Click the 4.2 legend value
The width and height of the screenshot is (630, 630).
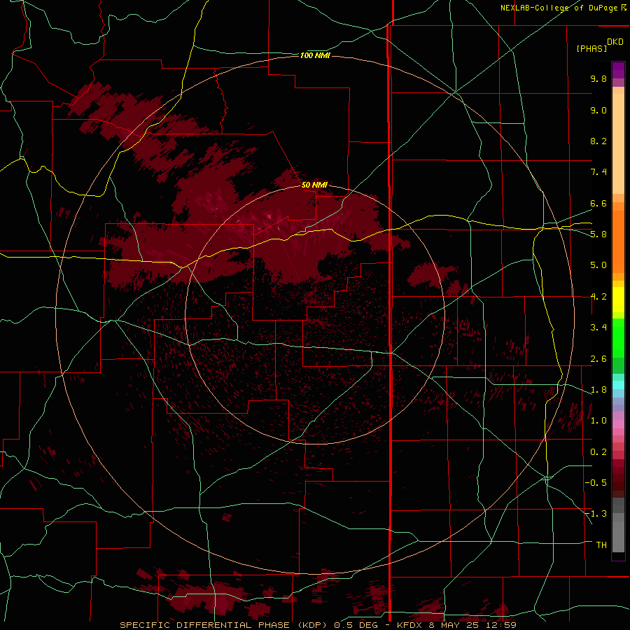point(598,297)
